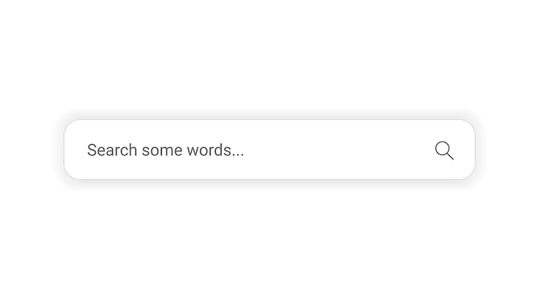Viewport: 539px width, 299px height.
Task: Click the word 'words...' in the placeholder
Action: coord(215,150)
